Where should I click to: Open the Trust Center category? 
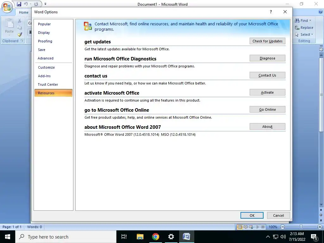pos(53,84)
